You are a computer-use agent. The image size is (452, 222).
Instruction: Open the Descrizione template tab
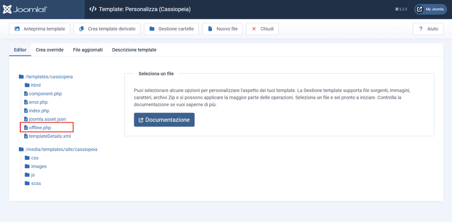134,50
